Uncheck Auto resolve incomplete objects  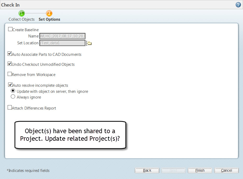[10, 84]
